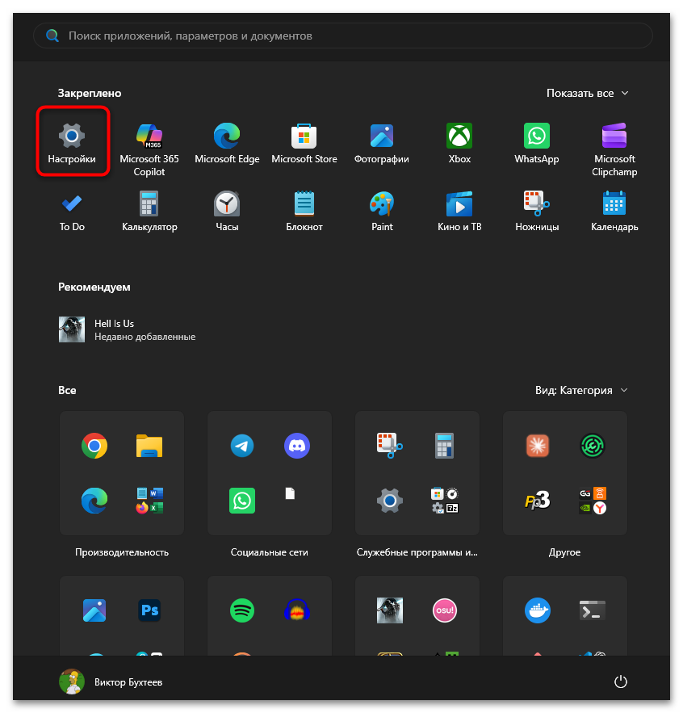Launch Калькулятор from pinned apps
Image resolution: width=683 pixels, height=713 pixels.
[149, 211]
